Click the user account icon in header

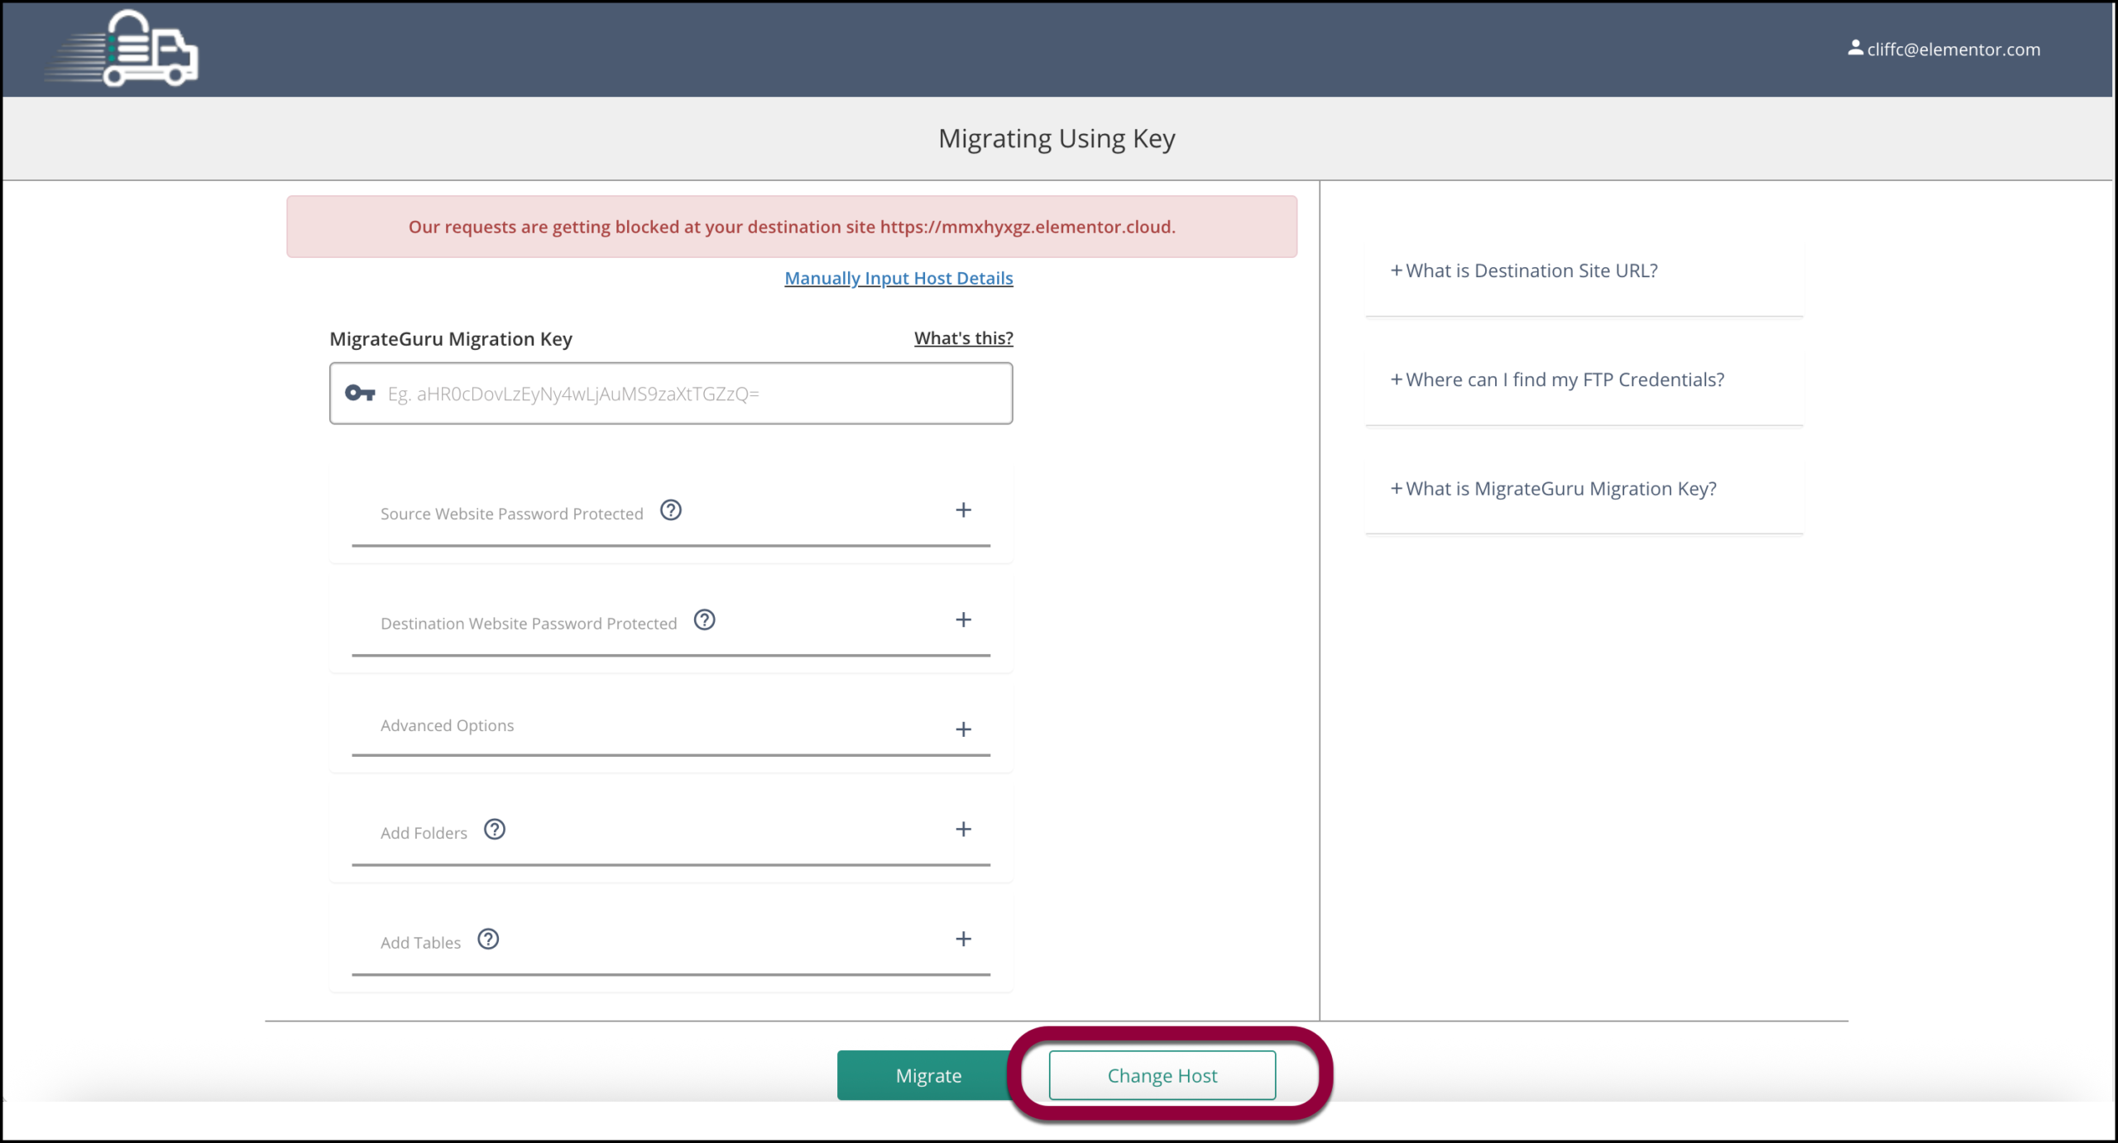coord(1855,48)
